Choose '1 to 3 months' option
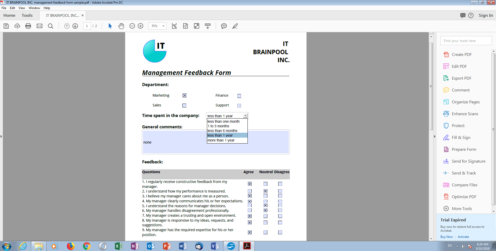Viewport: 496px width, 251px height. (x=218, y=126)
